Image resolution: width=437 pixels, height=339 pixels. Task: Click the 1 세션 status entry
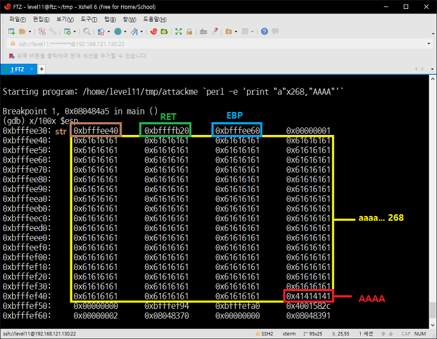pyautogui.click(x=366, y=334)
